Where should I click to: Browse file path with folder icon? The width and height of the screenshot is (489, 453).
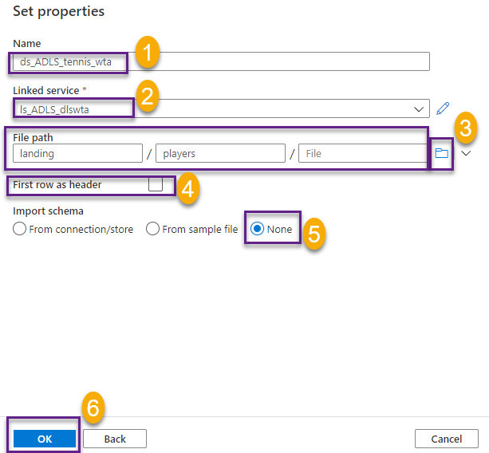[442, 153]
